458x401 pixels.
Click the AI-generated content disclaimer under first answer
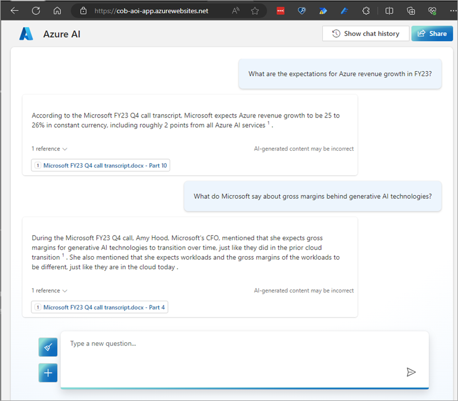pos(304,149)
